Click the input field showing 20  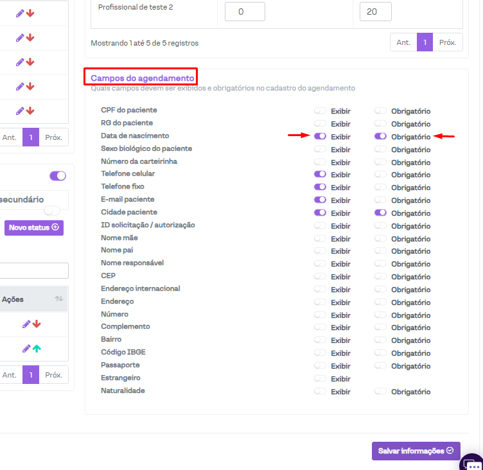(375, 12)
